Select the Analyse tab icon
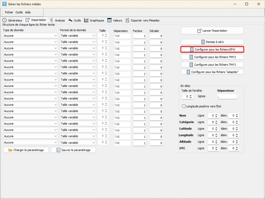The image size is (265, 199). [52, 20]
